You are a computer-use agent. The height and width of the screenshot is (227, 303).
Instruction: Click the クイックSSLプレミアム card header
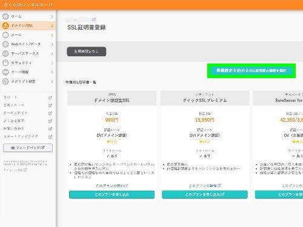click(x=205, y=98)
